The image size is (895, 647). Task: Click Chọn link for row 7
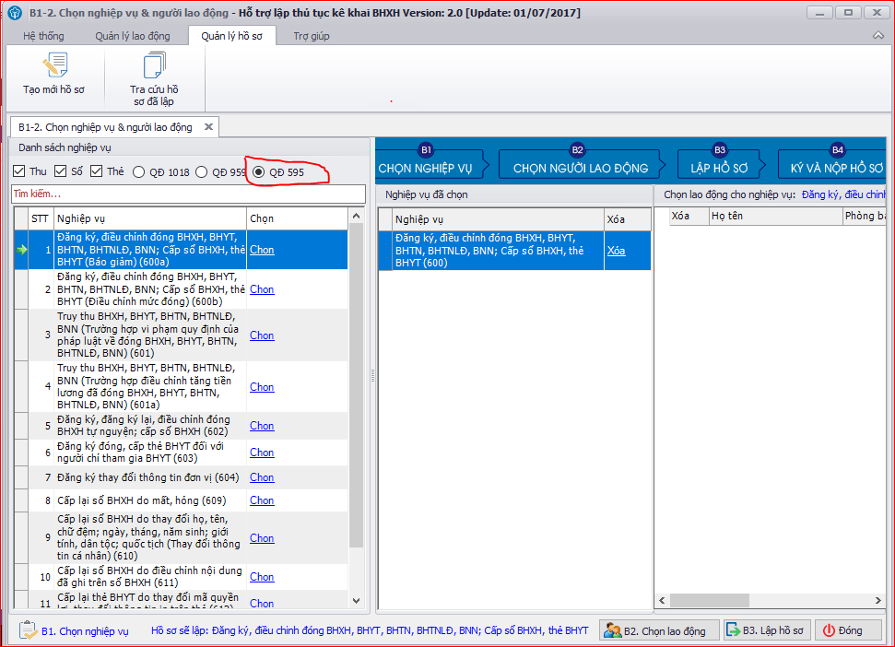[x=262, y=477]
